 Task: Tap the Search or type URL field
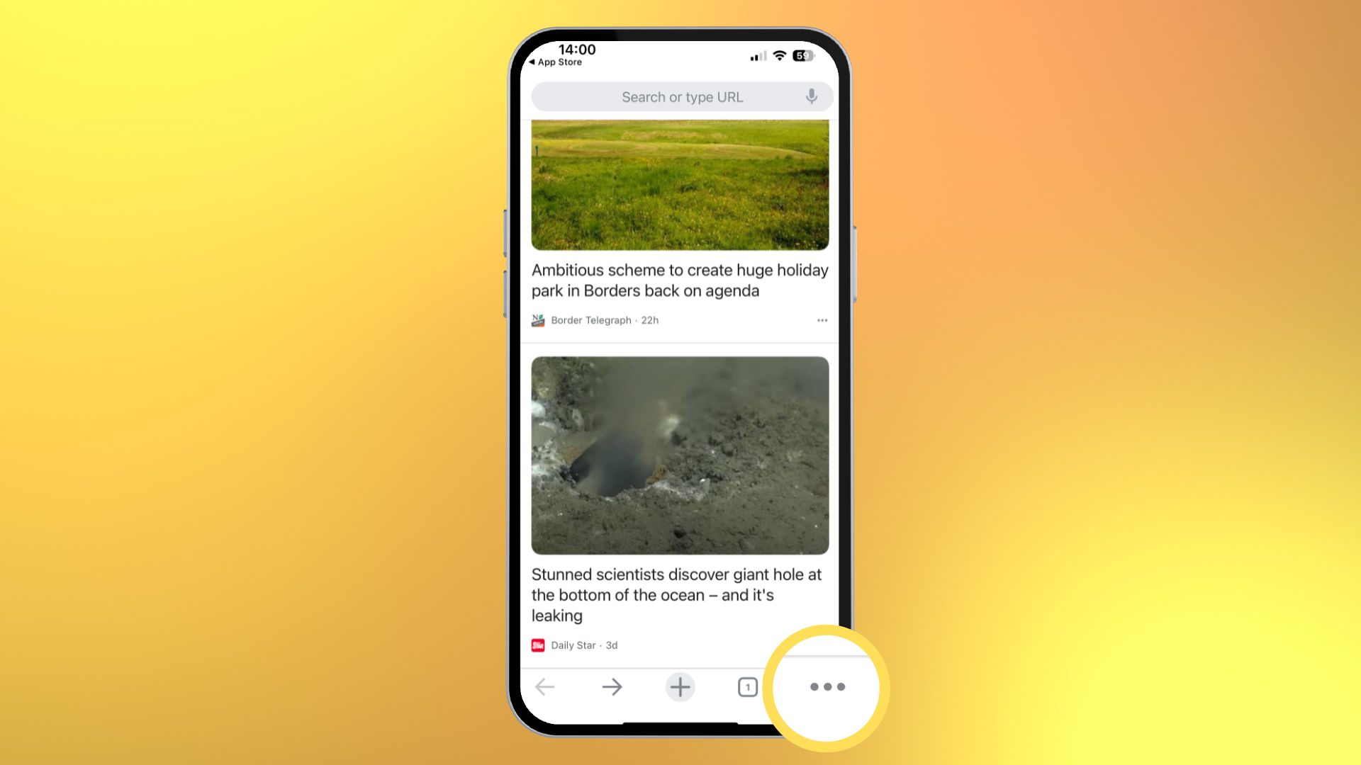point(681,97)
